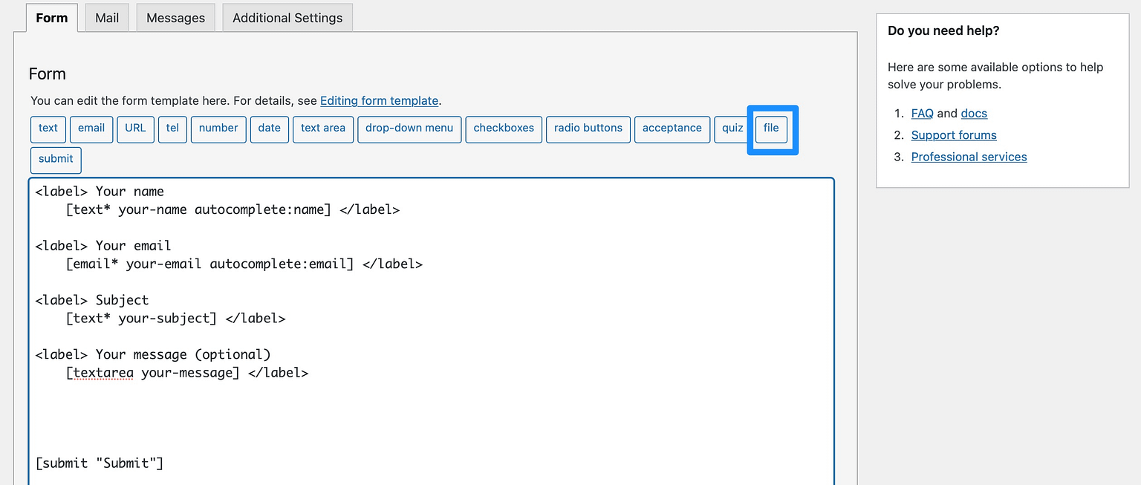Open the Additional Settings tab
This screenshot has height=485, width=1141.
tap(287, 17)
